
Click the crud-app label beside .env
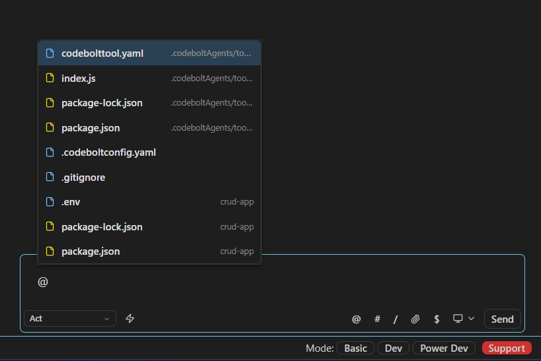pos(237,202)
